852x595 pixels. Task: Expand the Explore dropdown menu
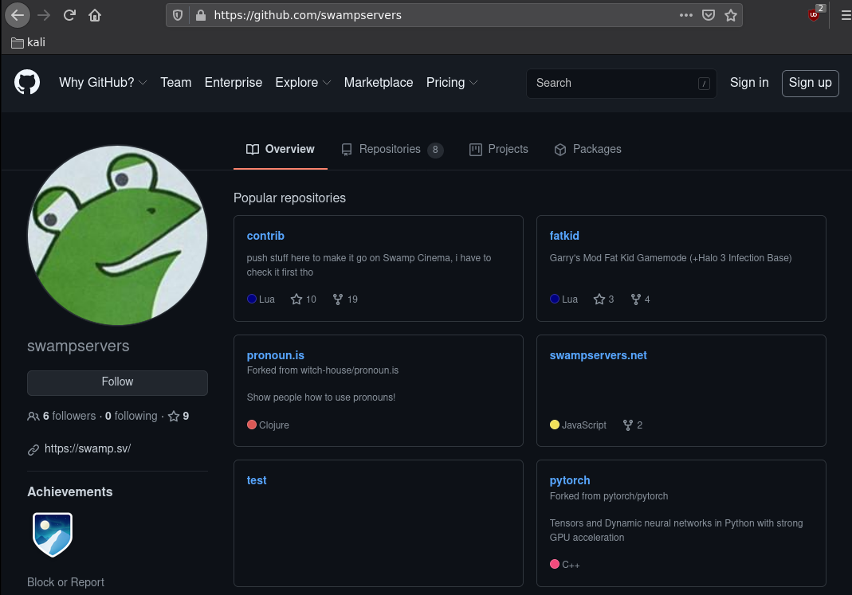tap(303, 83)
